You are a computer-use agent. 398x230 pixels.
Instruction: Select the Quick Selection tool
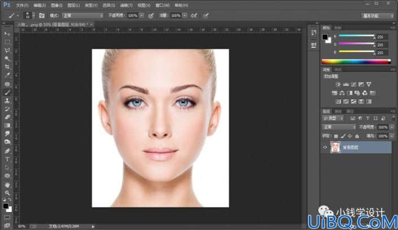[7, 59]
